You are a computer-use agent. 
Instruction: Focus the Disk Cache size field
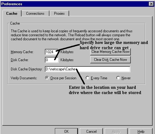click(52, 60)
